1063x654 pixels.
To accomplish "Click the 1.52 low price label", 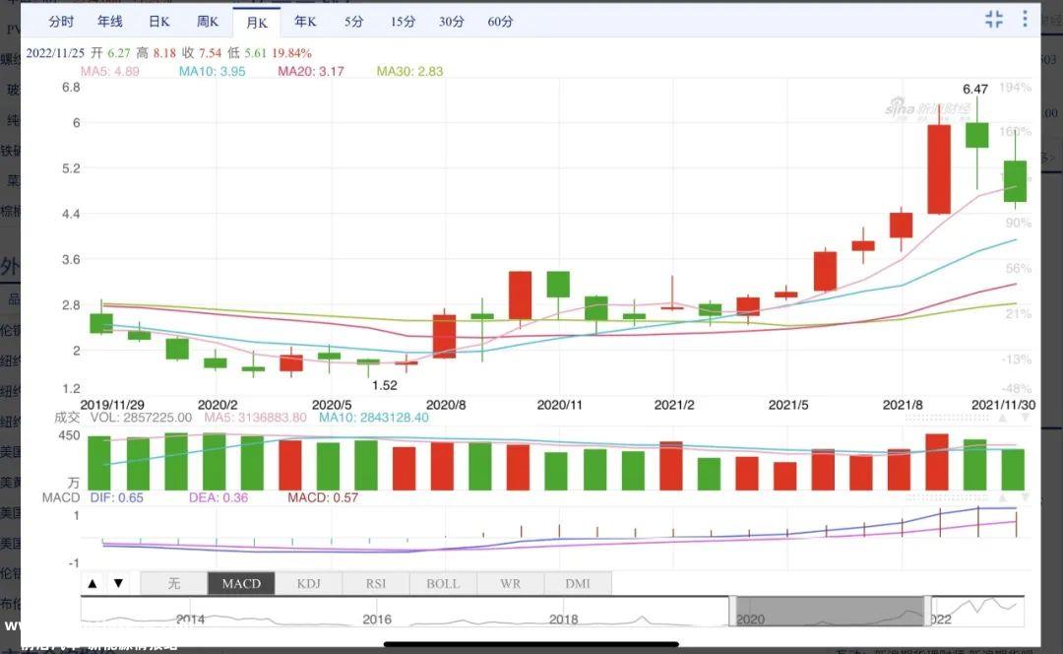I will pyautogui.click(x=385, y=385).
